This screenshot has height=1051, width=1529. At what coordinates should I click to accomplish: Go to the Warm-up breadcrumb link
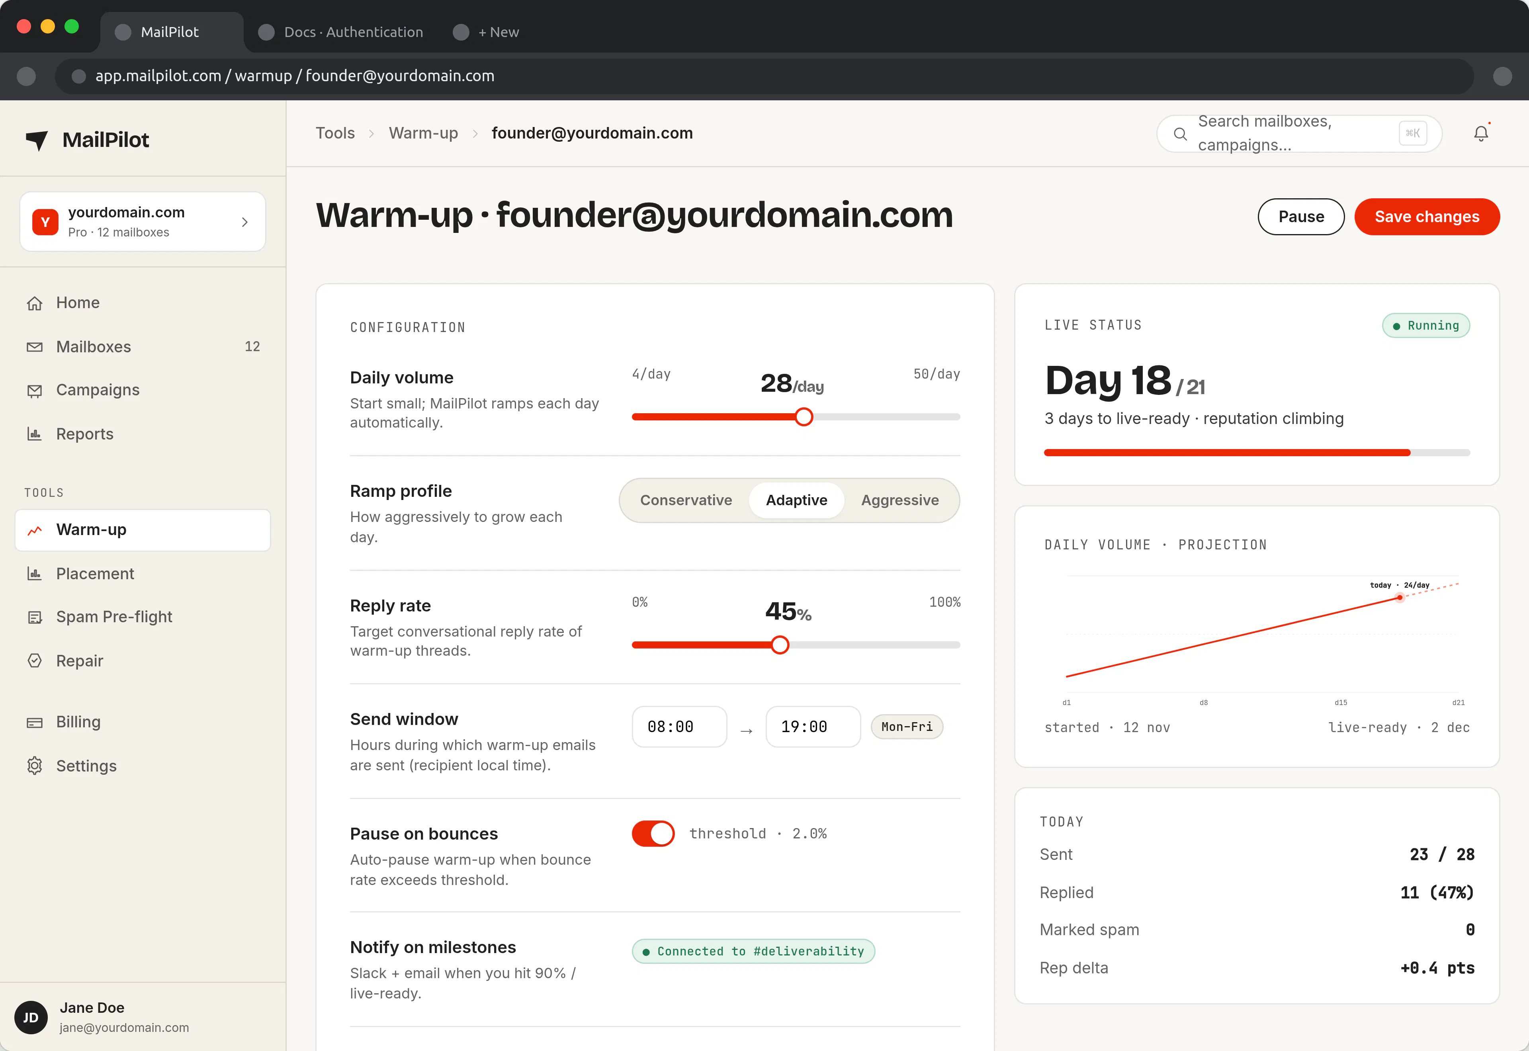click(423, 133)
